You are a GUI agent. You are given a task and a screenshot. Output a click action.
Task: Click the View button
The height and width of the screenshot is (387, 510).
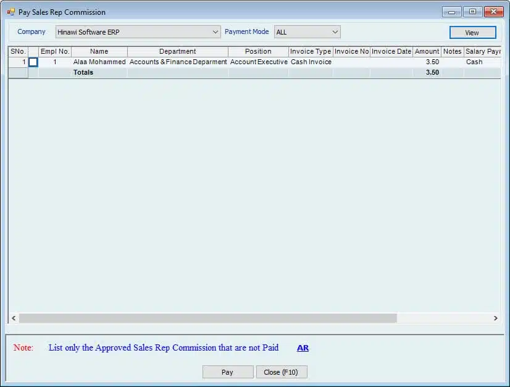[472, 33]
